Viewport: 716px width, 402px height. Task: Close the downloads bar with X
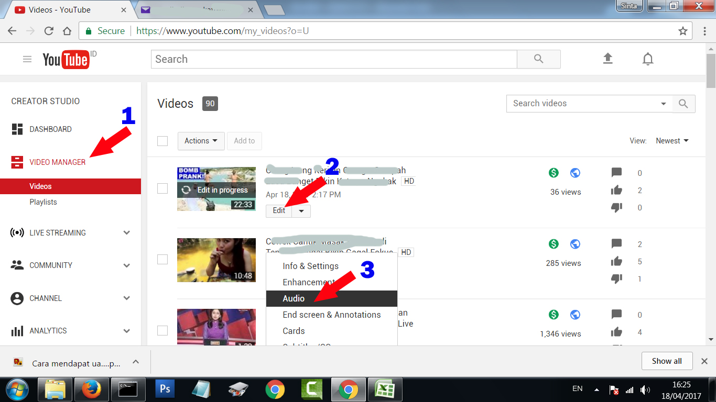[x=704, y=361]
